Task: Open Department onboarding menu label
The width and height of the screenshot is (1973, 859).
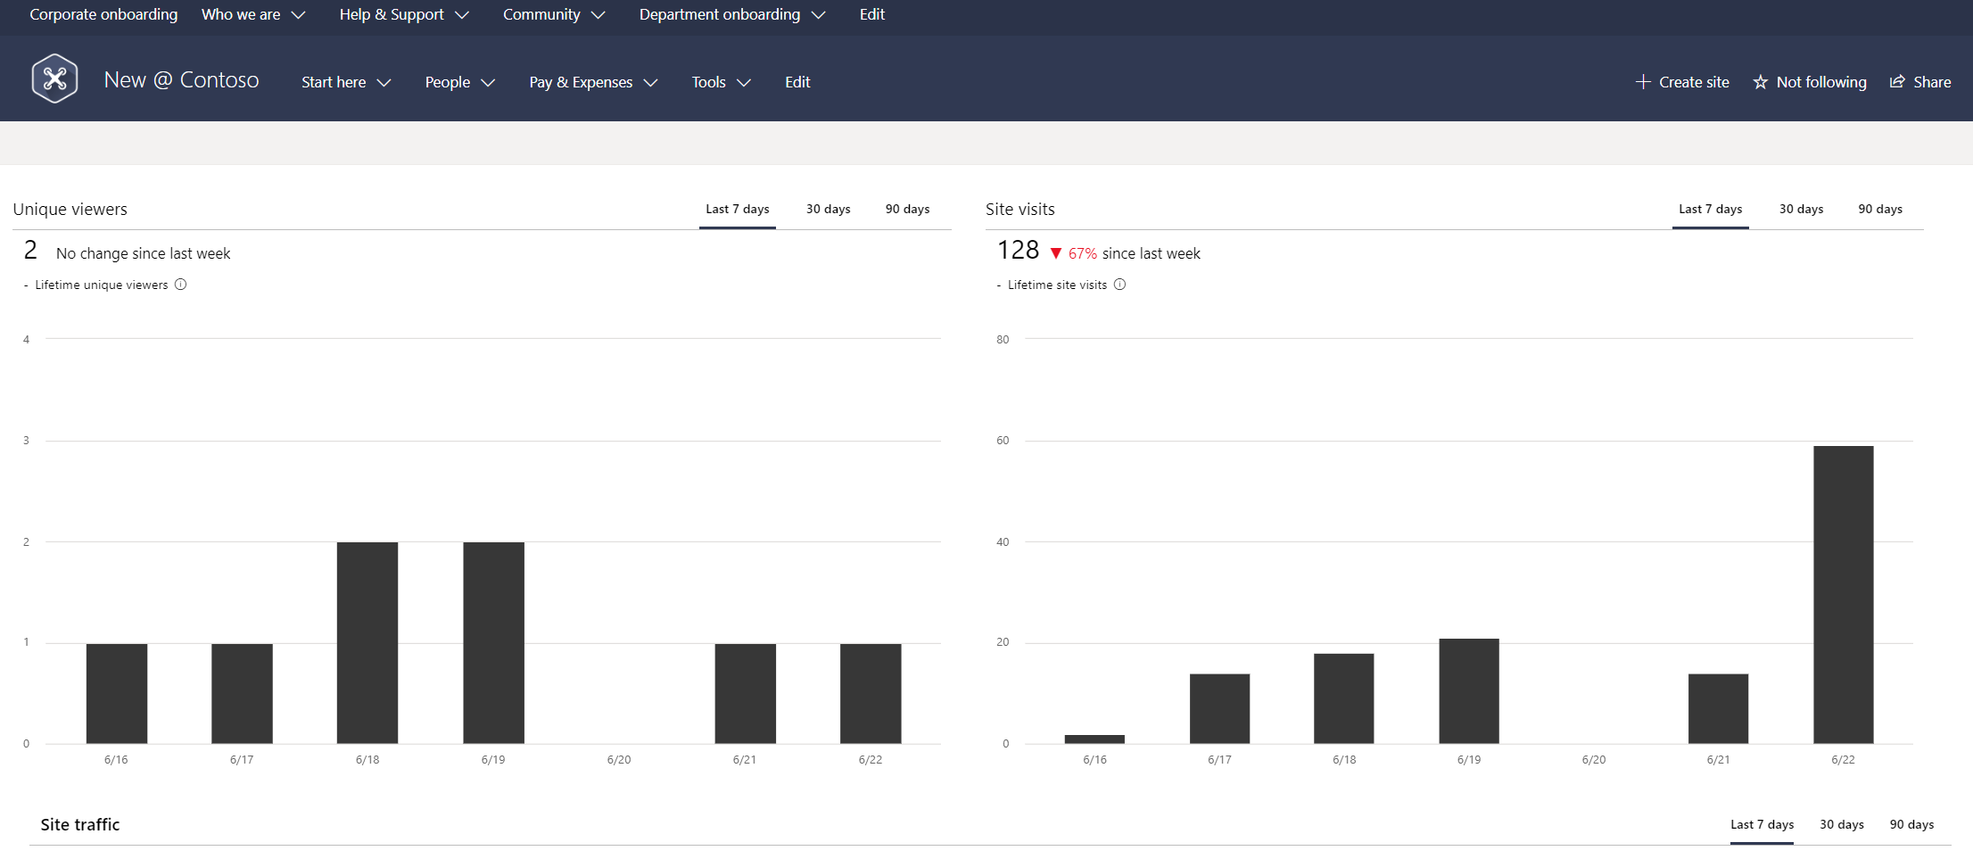Action: coord(720,14)
